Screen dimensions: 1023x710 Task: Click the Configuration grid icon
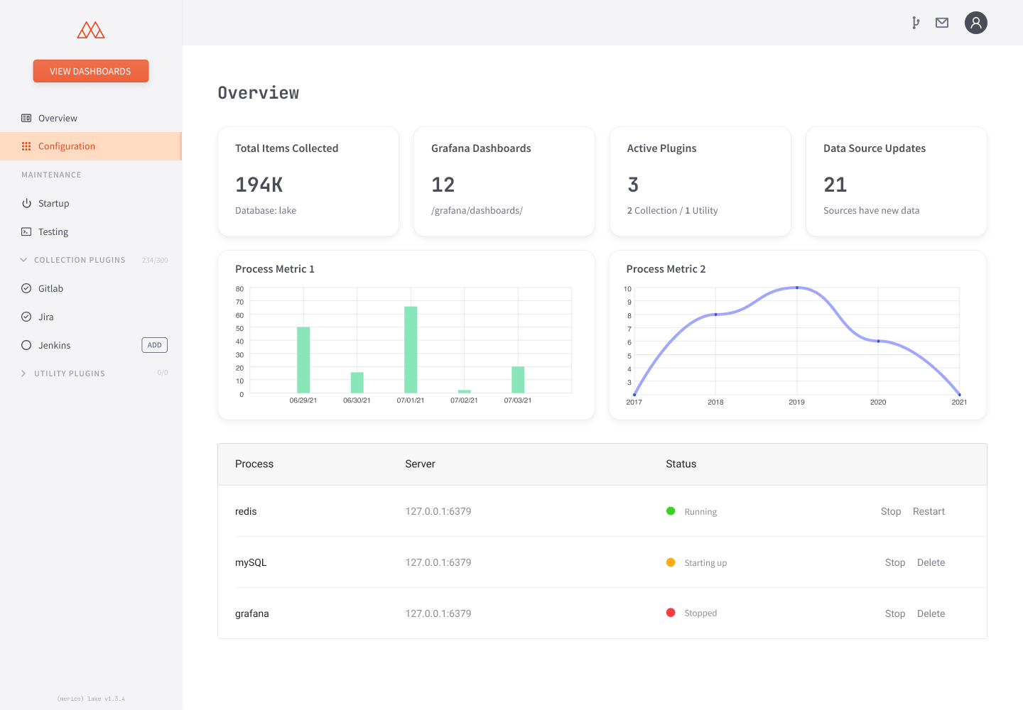[26, 146]
